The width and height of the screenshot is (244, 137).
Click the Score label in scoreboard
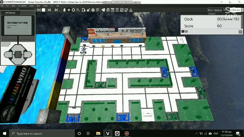189,26
